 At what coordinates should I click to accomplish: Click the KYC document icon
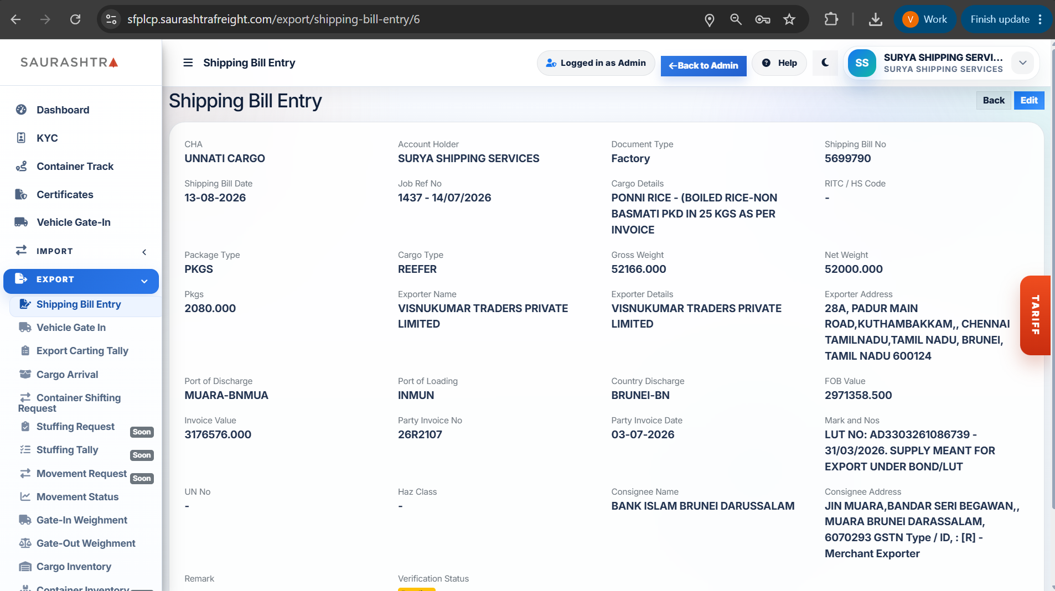21,138
